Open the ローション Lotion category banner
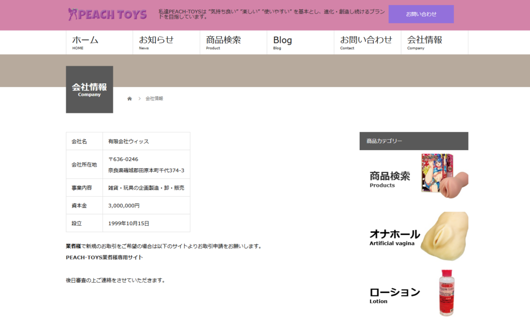This screenshot has height=326, width=530. (x=414, y=293)
